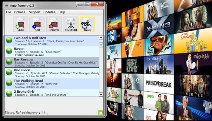
Task: Click episode text "Clank, Clank, Drunken Skank"
Action: click(65, 41)
